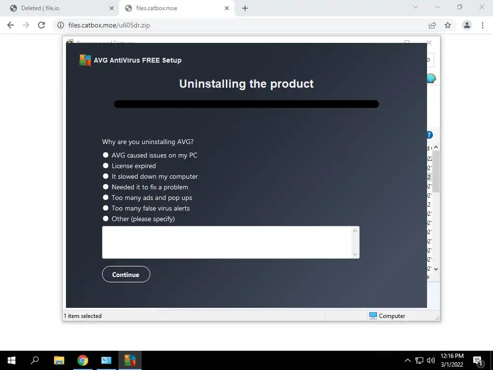The image size is (493, 370).
Task: Open the network tray icon
Action: (419, 360)
